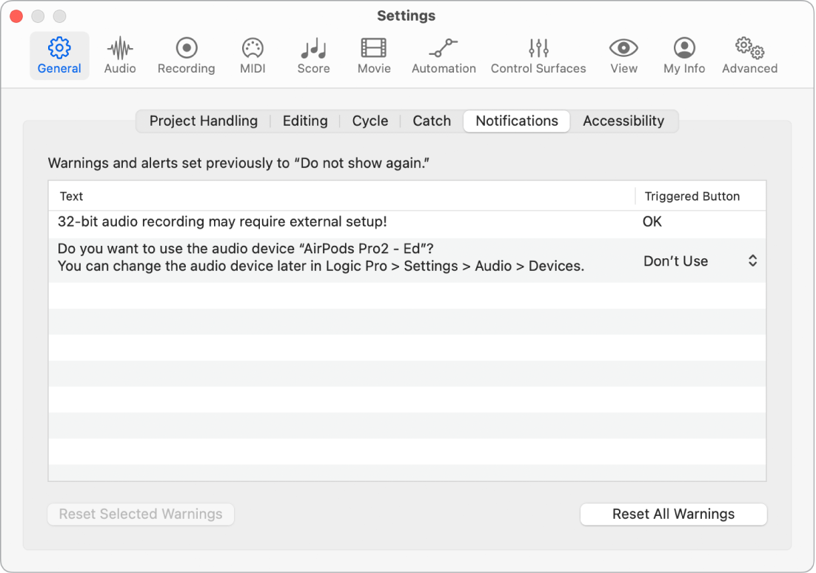Switch to the Project Handling tab
Viewport: 816px width, 573px height.
[204, 121]
